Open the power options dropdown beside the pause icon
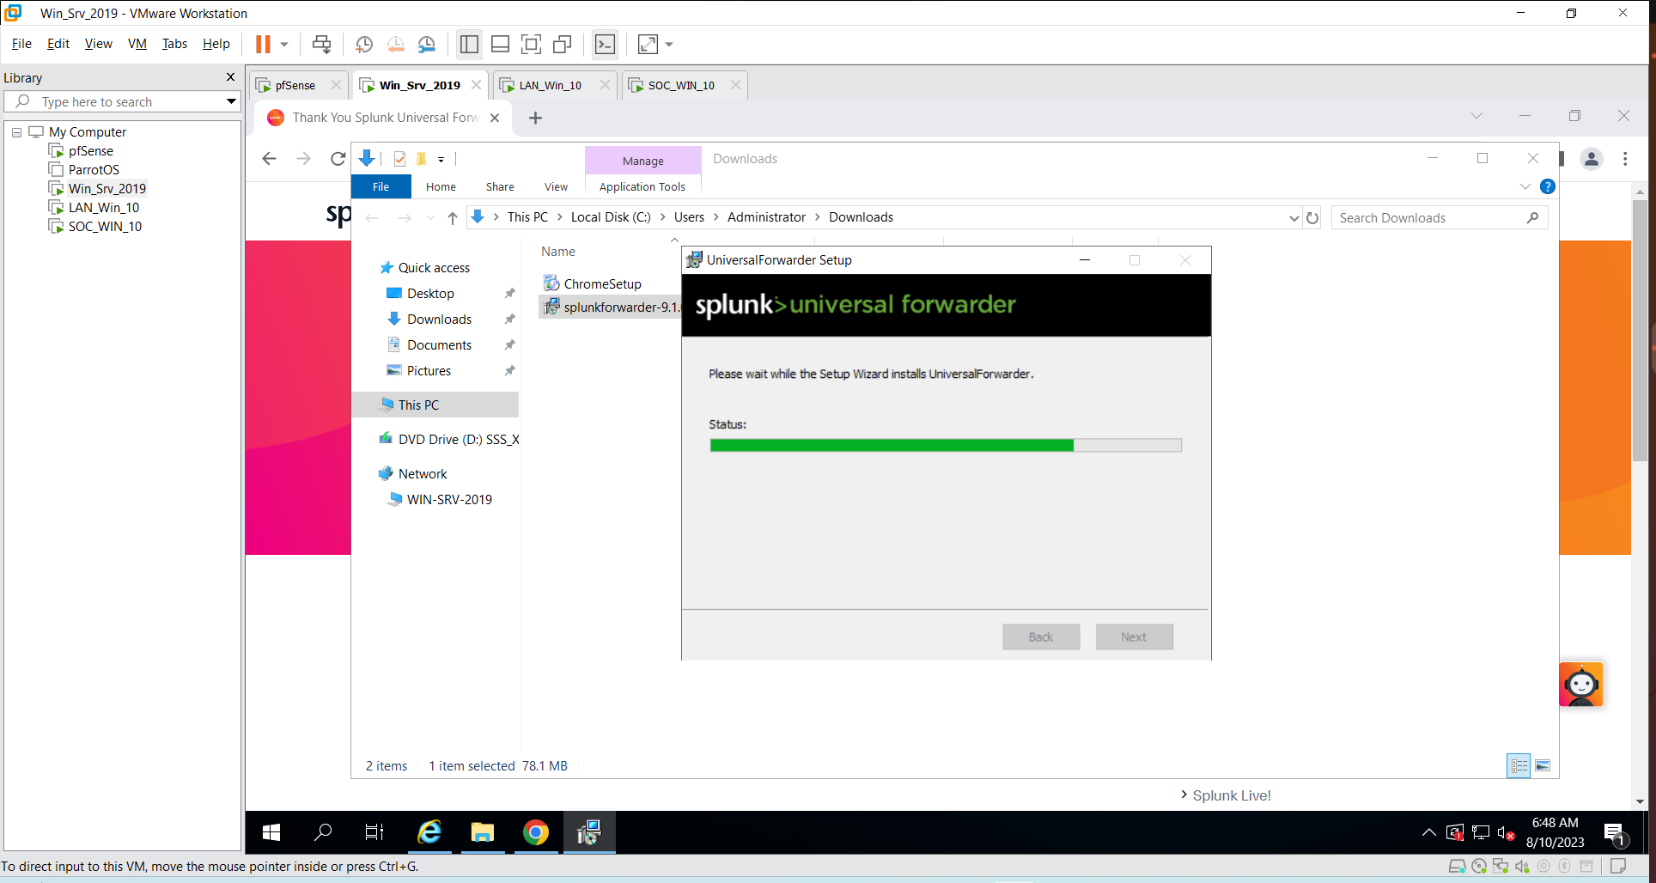1656x883 pixels. click(x=284, y=44)
